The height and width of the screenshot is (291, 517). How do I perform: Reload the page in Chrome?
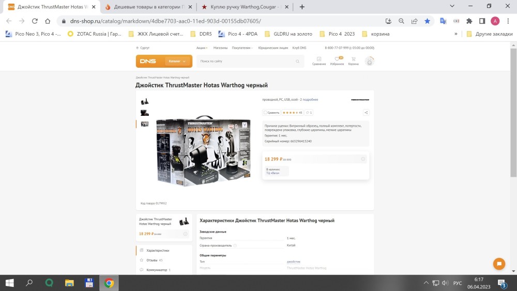(35, 21)
